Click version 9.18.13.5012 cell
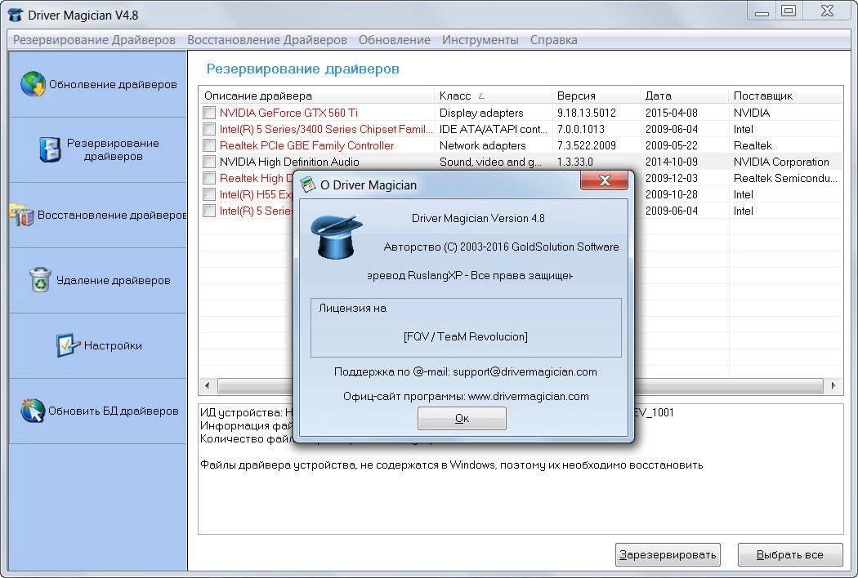 586,113
